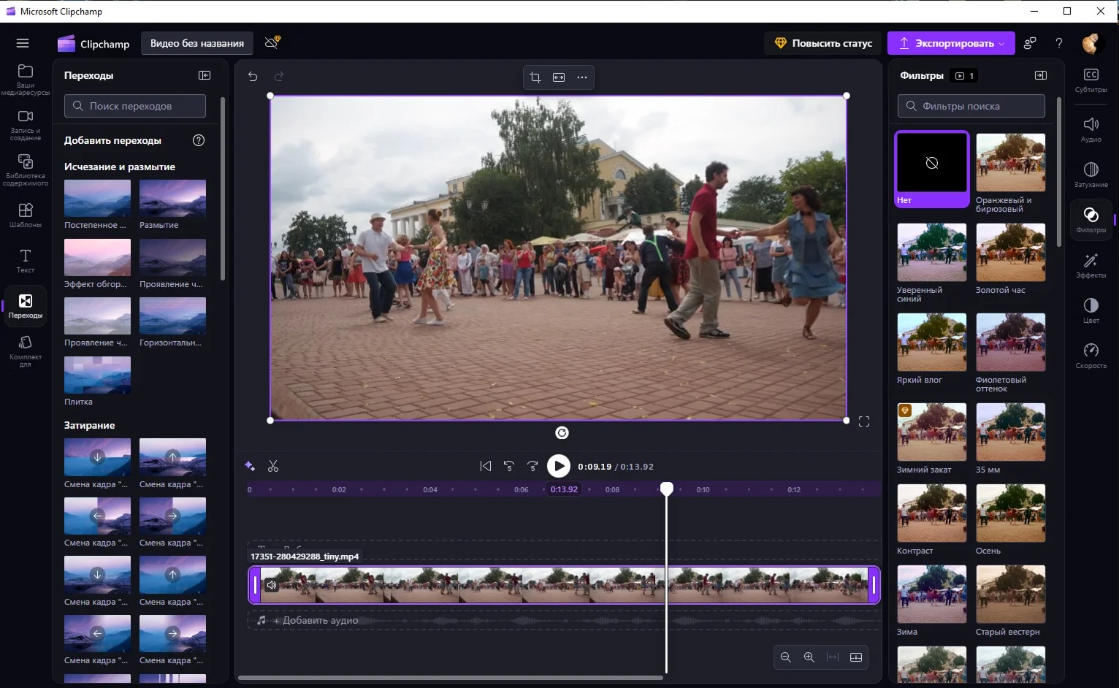Screen dimensions: 1119x688
Task: Apply Яркий влог filter
Action: coord(932,342)
